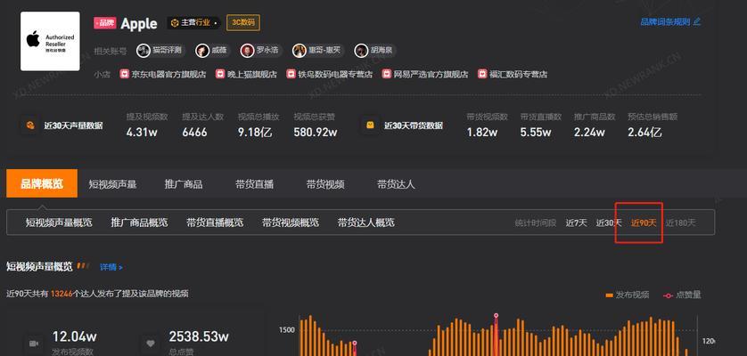Toggle the 点赞量 legend series
747x356 pixels.
pos(682,295)
